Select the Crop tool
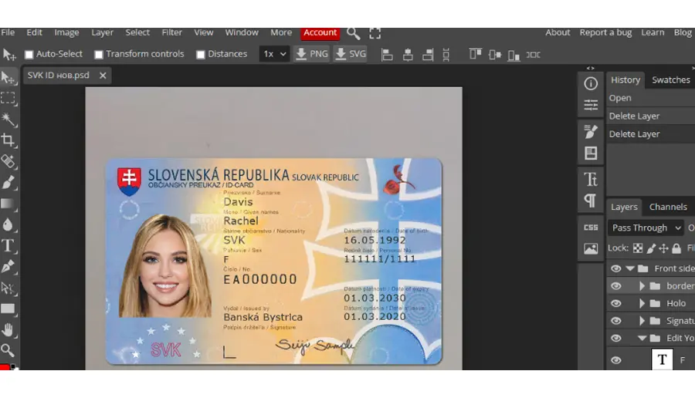This screenshot has height=398, width=695. 8,140
